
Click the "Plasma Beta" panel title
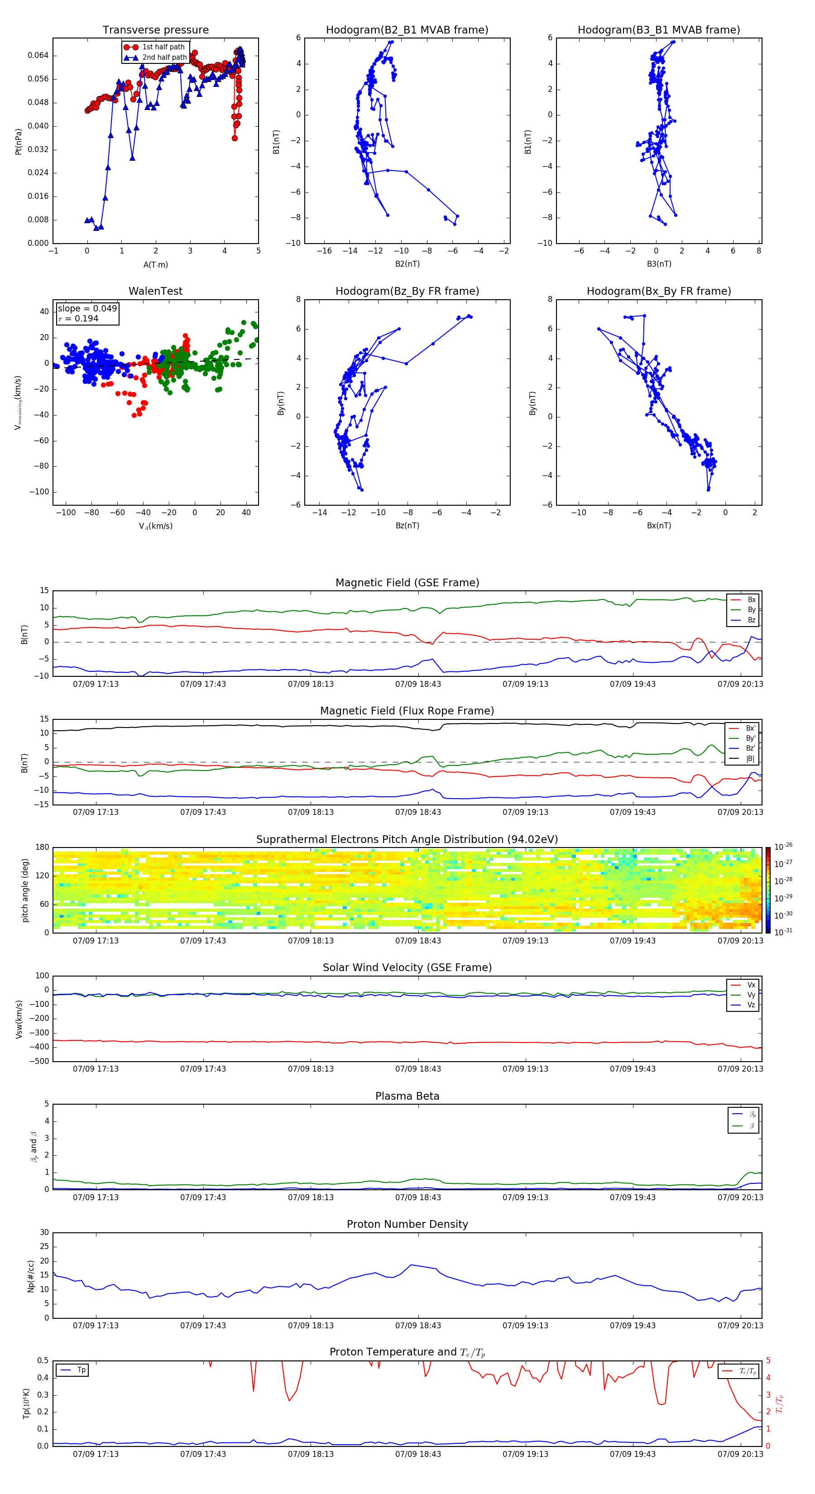pyautogui.click(x=407, y=1097)
